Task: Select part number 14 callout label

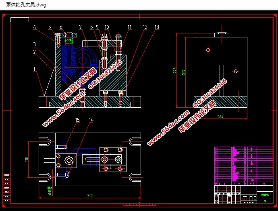Action: [91, 120]
